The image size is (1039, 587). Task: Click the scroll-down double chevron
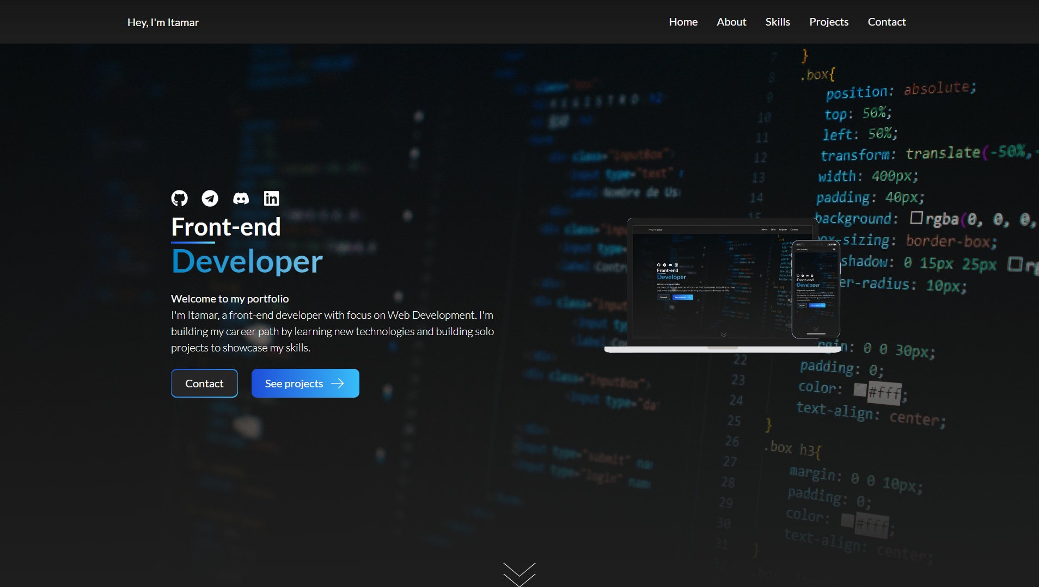pos(519,574)
